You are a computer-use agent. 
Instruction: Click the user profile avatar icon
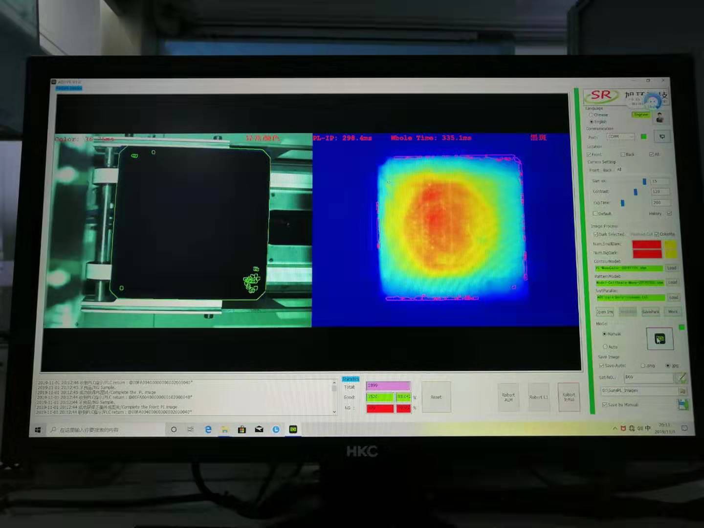tap(660, 117)
